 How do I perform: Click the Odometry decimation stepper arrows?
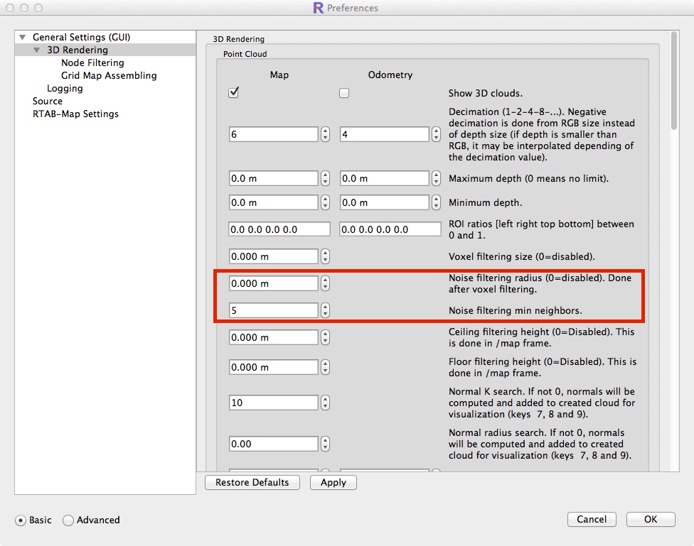pyautogui.click(x=437, y=134)
